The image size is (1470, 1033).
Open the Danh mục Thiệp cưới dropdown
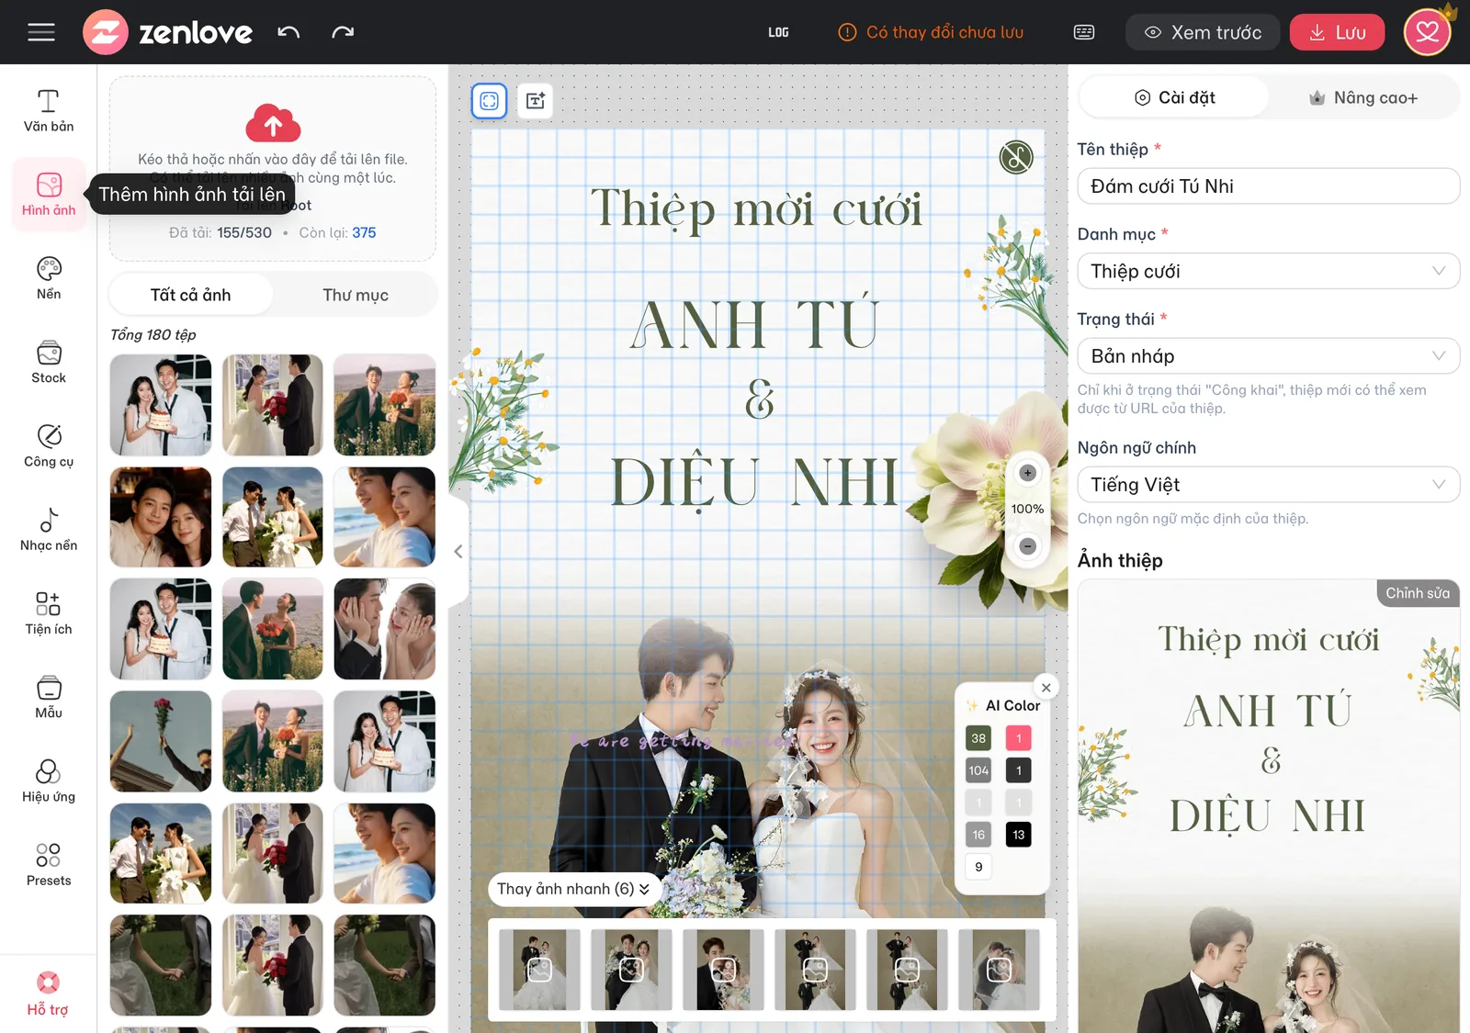click(x=1268, y=271)
